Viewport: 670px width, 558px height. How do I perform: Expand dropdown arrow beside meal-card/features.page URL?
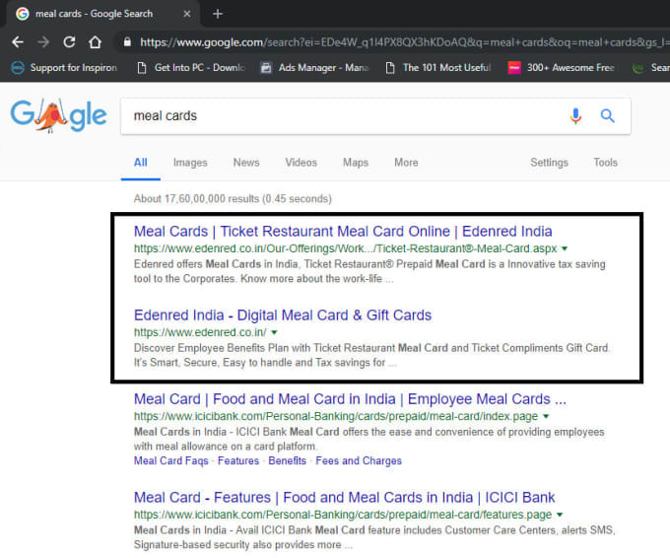pos(560,515)
